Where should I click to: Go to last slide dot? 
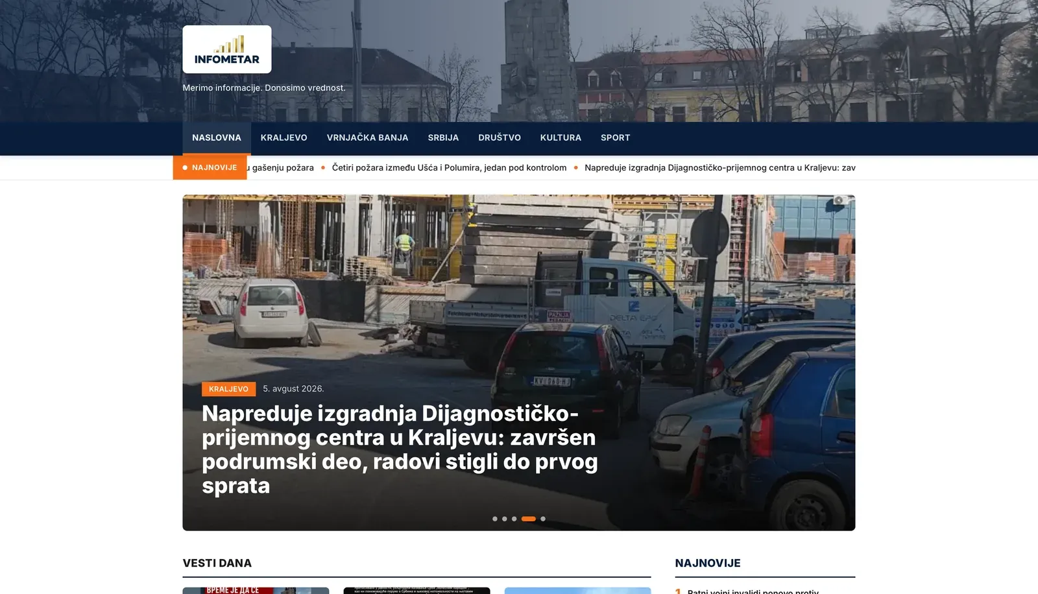point(543,519)
